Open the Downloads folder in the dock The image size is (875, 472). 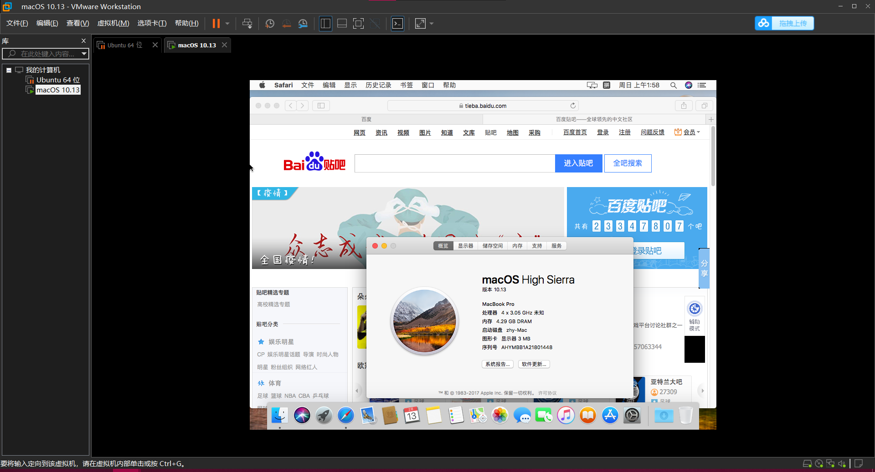664,415
